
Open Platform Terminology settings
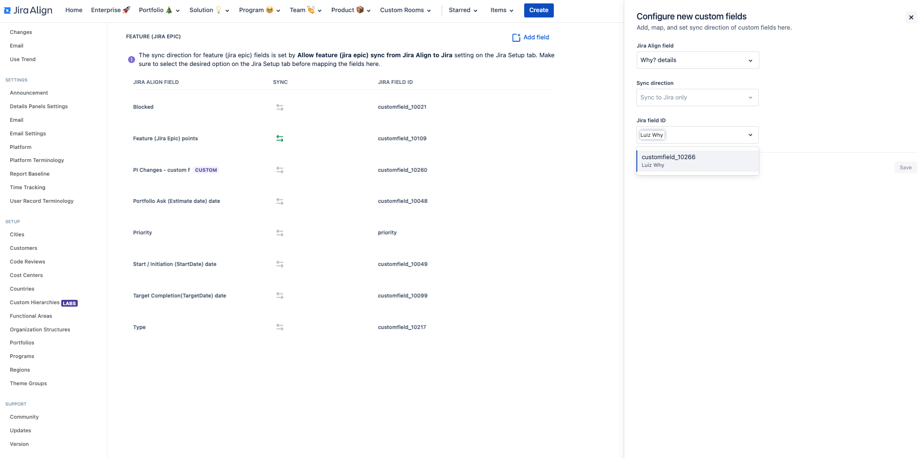tap(37, 161)
